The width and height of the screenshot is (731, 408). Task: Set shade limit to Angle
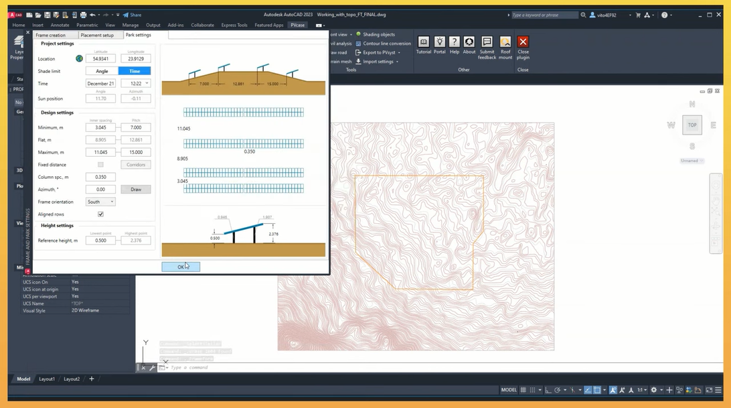[x=102, y=71]
